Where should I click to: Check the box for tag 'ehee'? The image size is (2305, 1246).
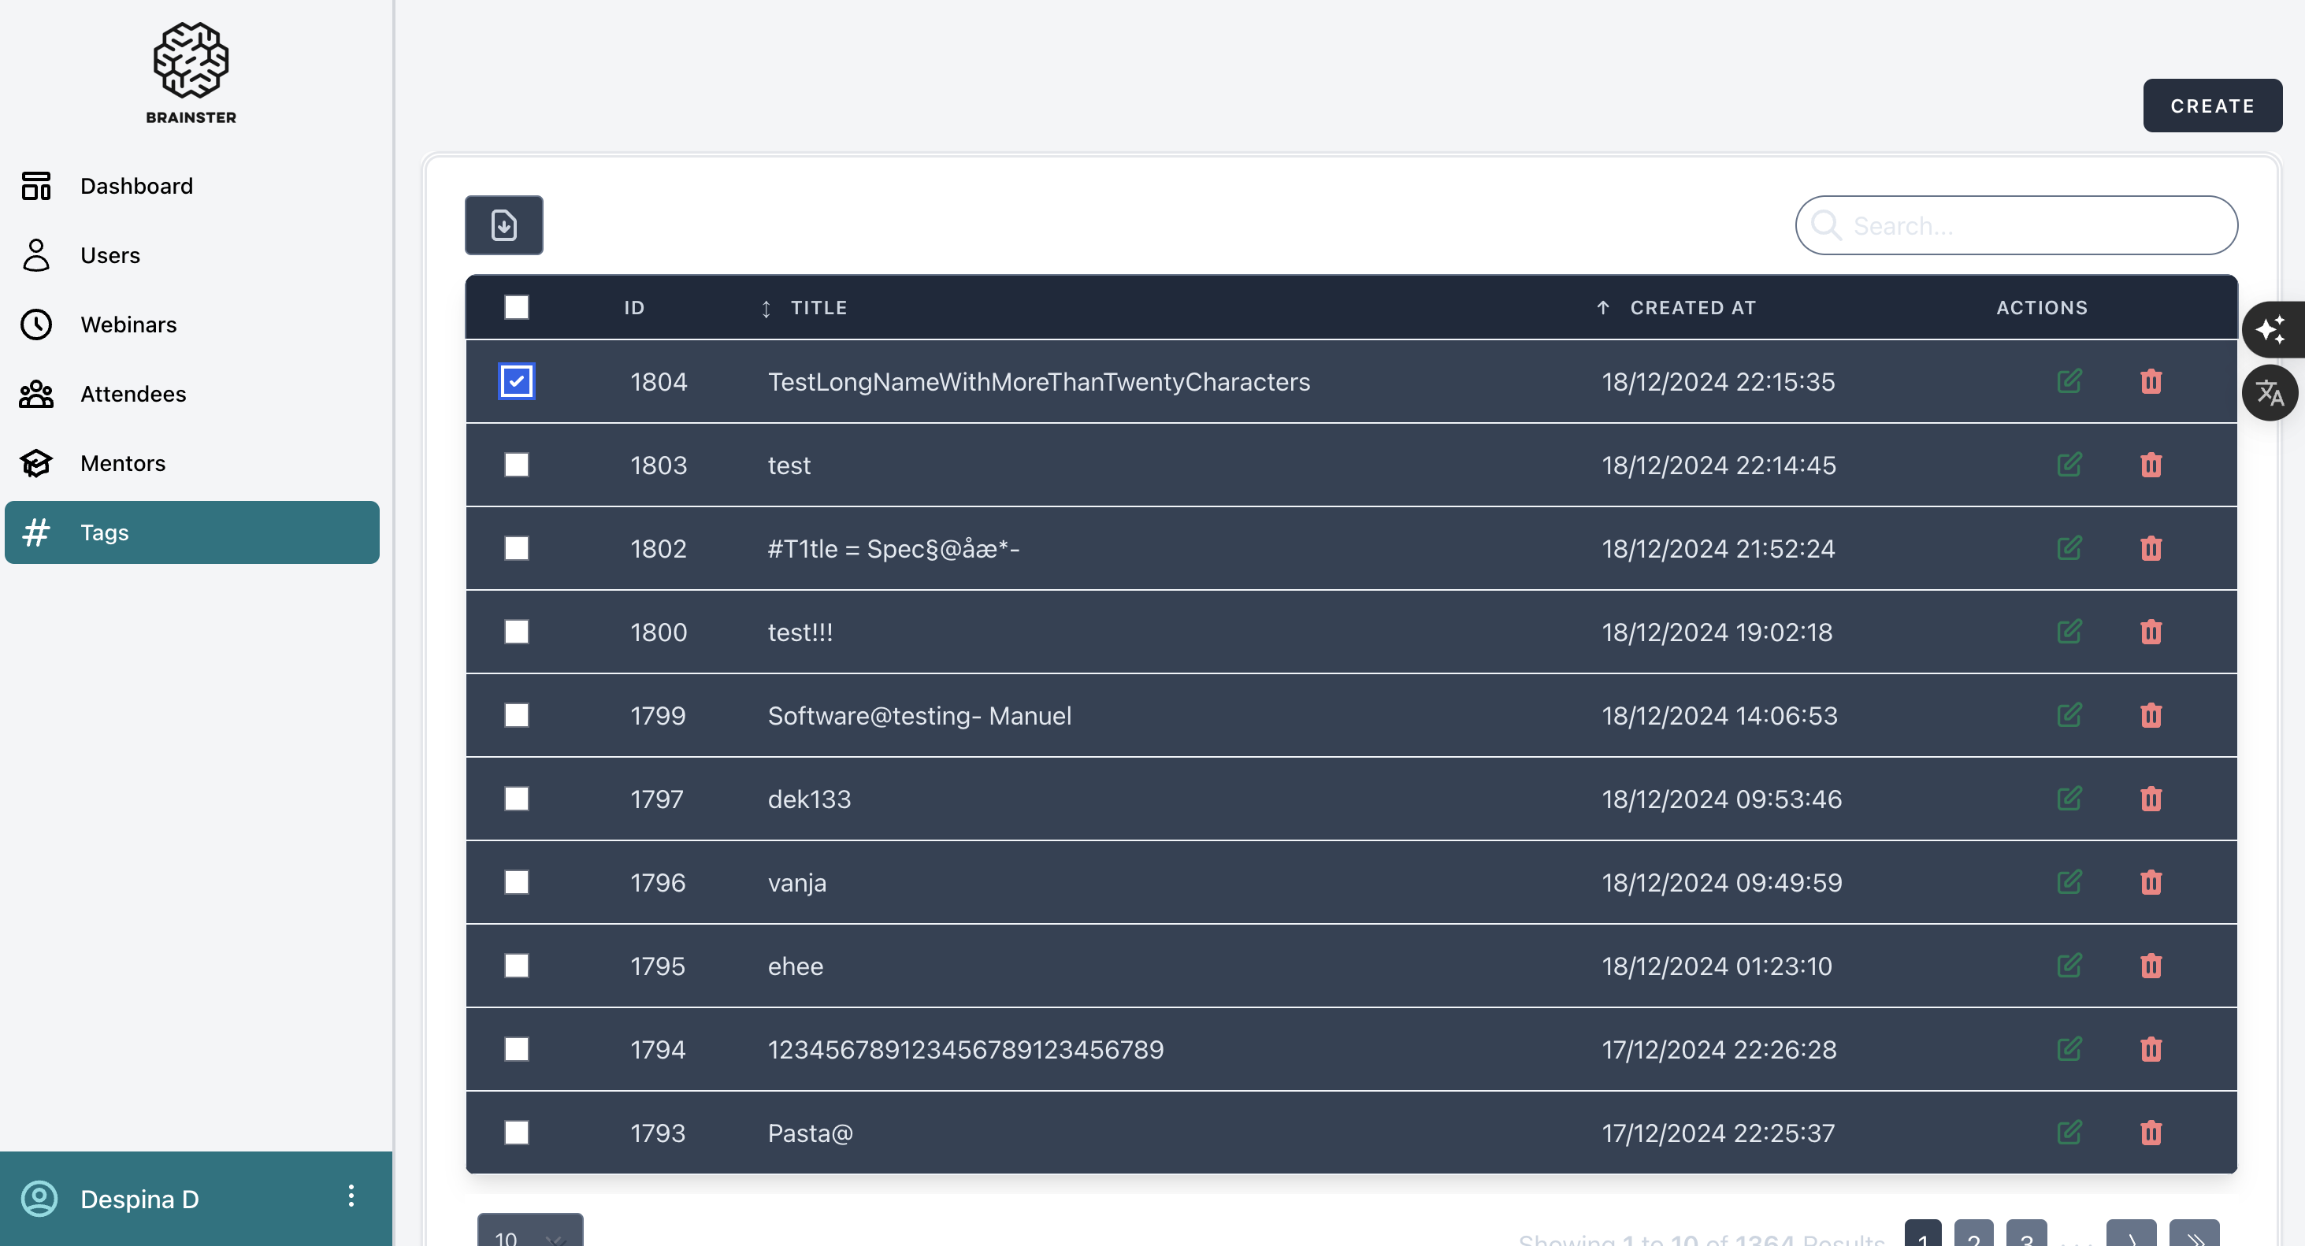click(x=516, y=966)
